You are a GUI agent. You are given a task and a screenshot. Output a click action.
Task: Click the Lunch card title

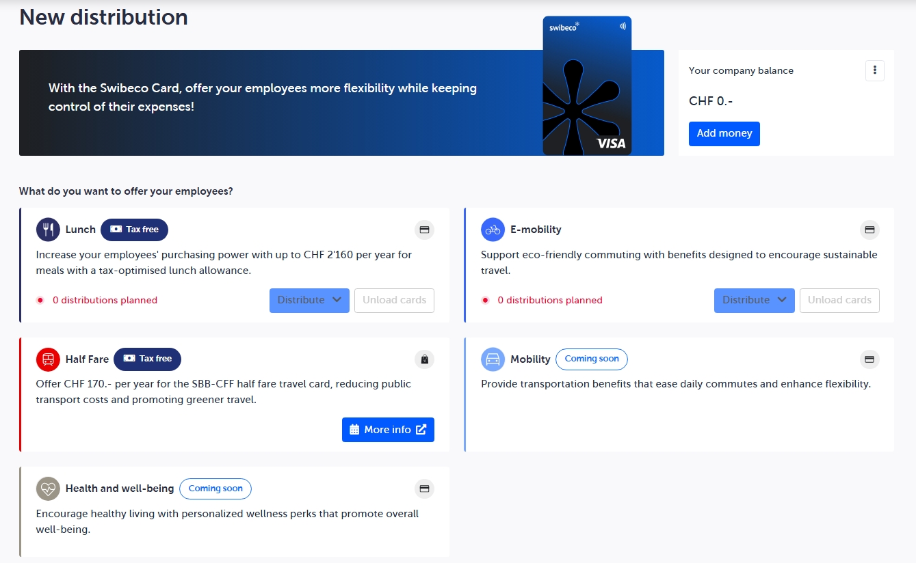[81, 230]
